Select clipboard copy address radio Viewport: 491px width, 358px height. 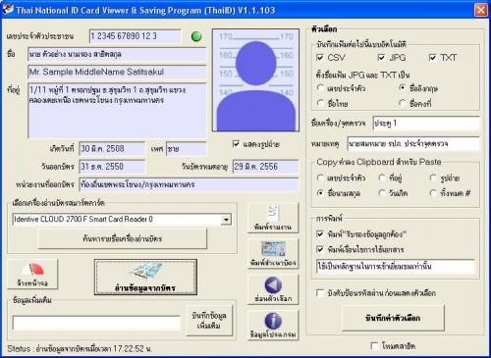point(382,178)
